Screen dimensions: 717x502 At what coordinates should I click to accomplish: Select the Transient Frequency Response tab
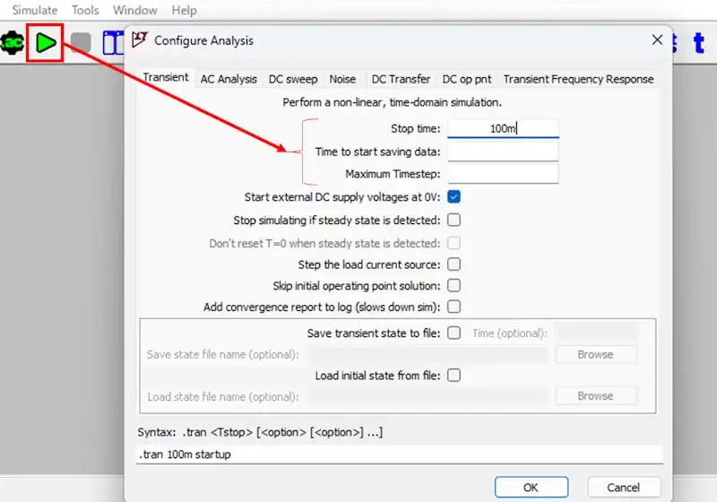578,79
